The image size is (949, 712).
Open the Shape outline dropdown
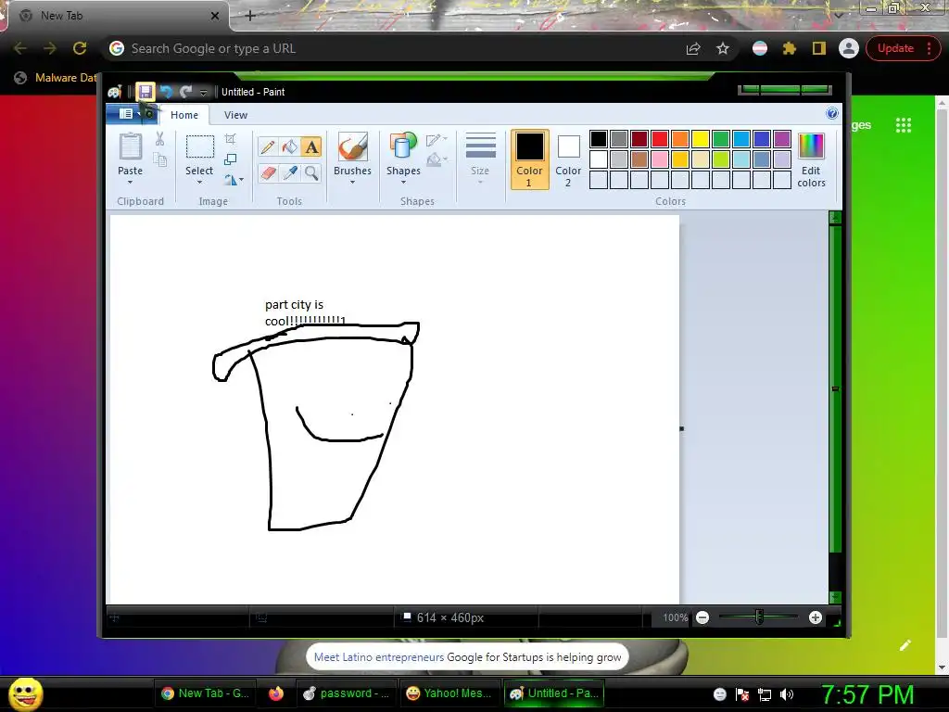pos(436,140)
